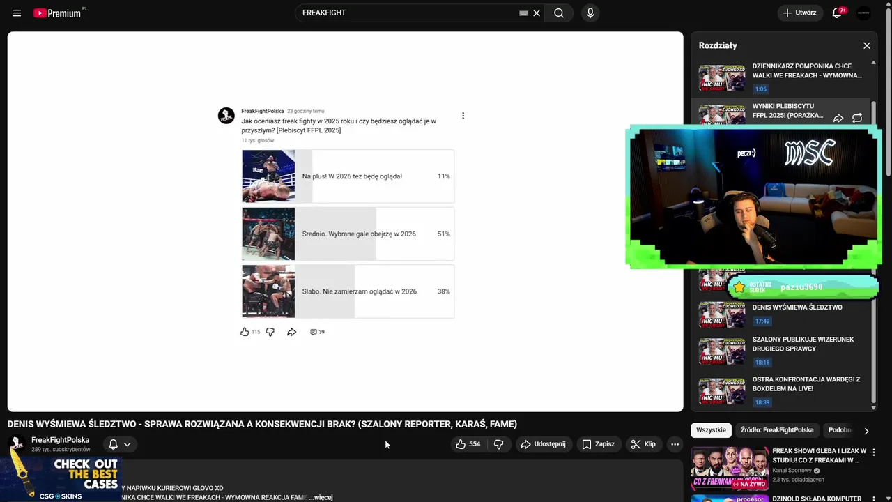Go to YouTube Premium home logo
892x502 pixels.
57,13
